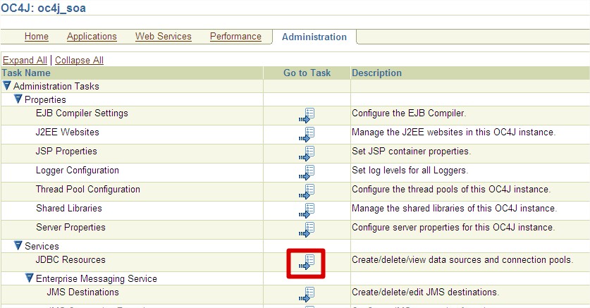Open the J2EE Websites task icon
Viewport: 590px width, 308px height.
point(307,135)
